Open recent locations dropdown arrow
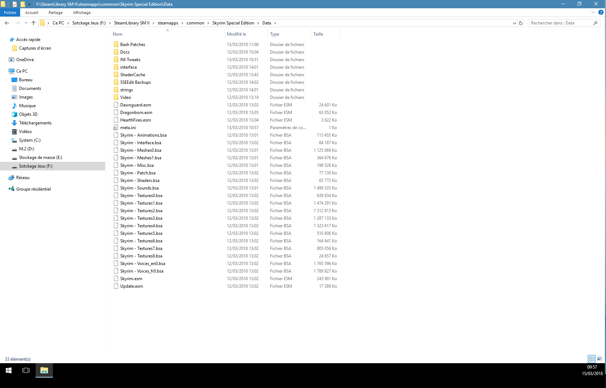 coord(26,23)
